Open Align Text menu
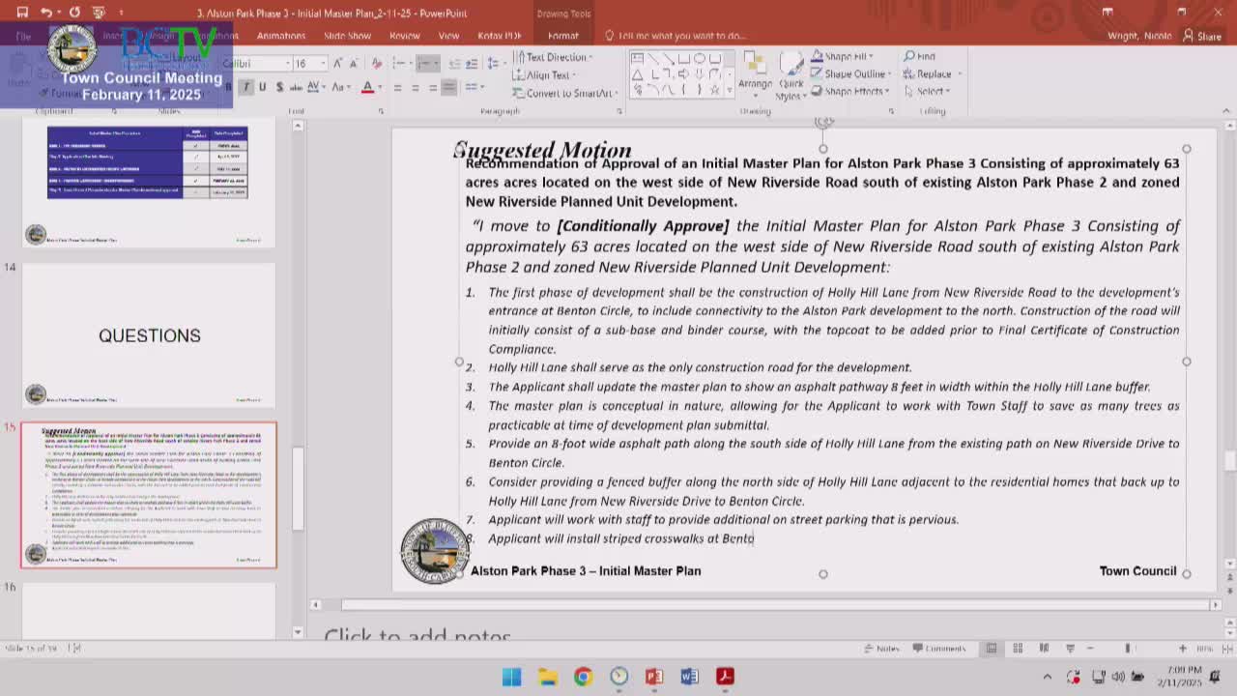This screenshot has height=696, width=1237. pyautogui.click(x=545, y=74)
